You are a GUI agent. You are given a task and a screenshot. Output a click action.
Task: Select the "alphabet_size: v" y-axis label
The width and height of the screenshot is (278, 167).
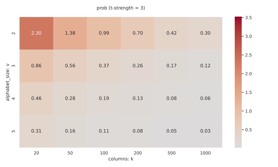pos(7,82)
